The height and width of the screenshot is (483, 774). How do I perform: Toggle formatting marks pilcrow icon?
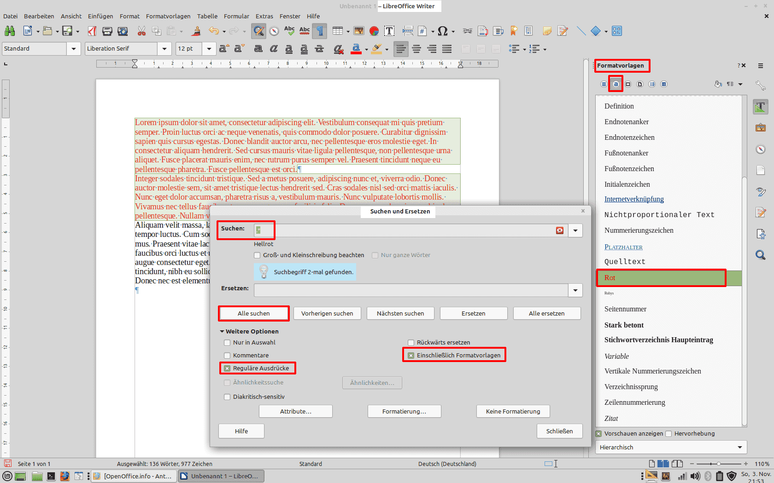pos(319,31)
